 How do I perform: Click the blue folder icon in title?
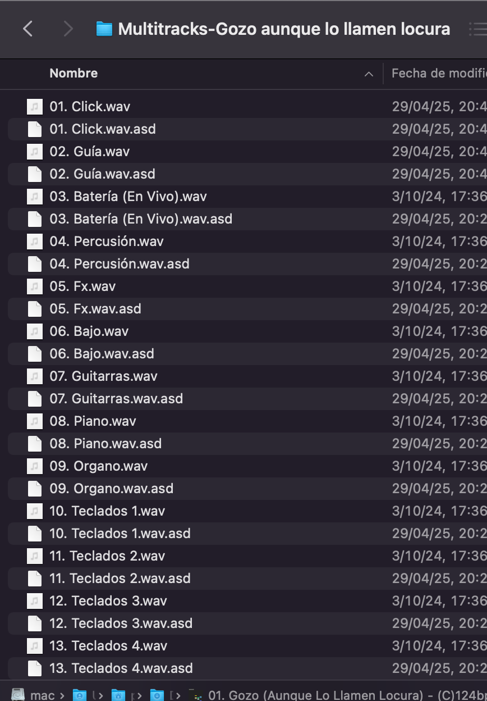point(104,29)
